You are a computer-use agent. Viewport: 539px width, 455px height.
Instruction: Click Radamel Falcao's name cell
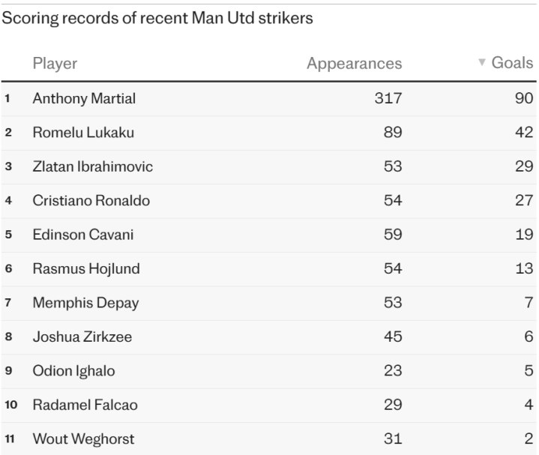coord(85,405)
